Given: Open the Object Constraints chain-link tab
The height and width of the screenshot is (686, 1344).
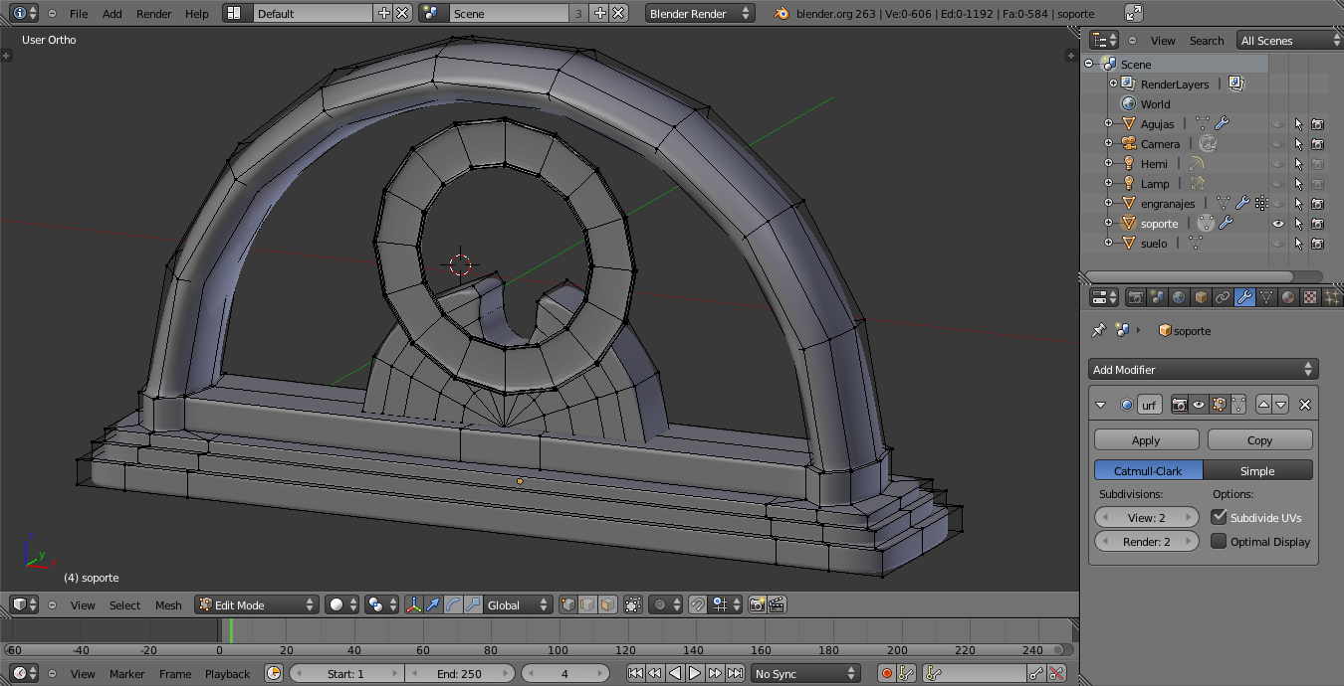Looking at the screenshot, I should (x=1223, y=297).
